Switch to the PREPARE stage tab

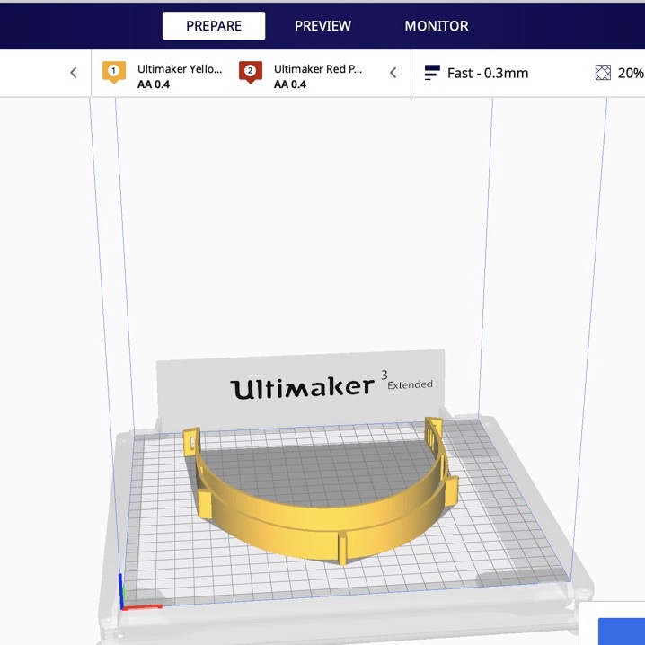tap(214, 26)
